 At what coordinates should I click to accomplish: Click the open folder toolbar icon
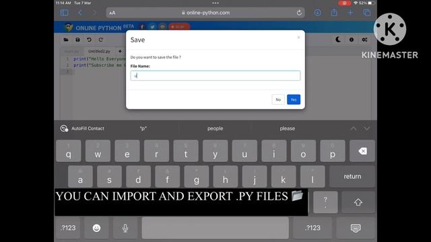66,40
